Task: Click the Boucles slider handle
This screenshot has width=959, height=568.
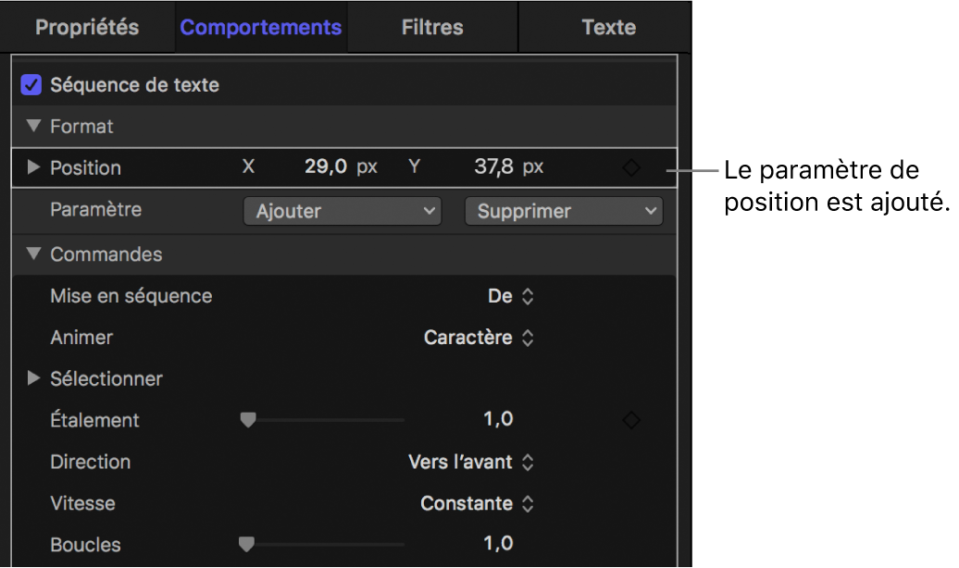Action: 246,544
